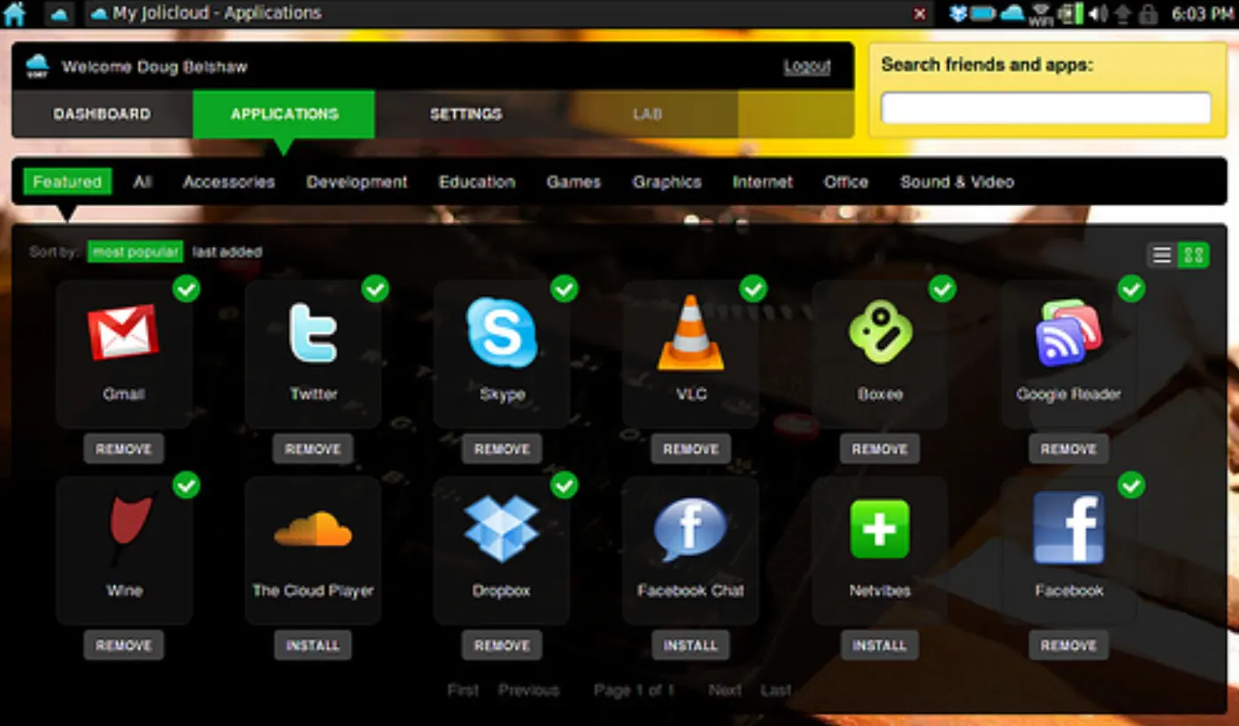Sort apps by most popular
This screenshot has height=726, width=1239.
(x=135, y=252)
